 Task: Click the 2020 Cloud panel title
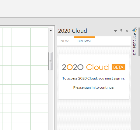tap(72, 31)
